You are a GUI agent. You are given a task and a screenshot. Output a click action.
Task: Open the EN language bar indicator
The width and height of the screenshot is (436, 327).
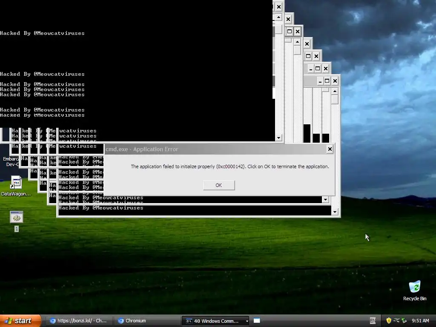click(x=373, y=321)
